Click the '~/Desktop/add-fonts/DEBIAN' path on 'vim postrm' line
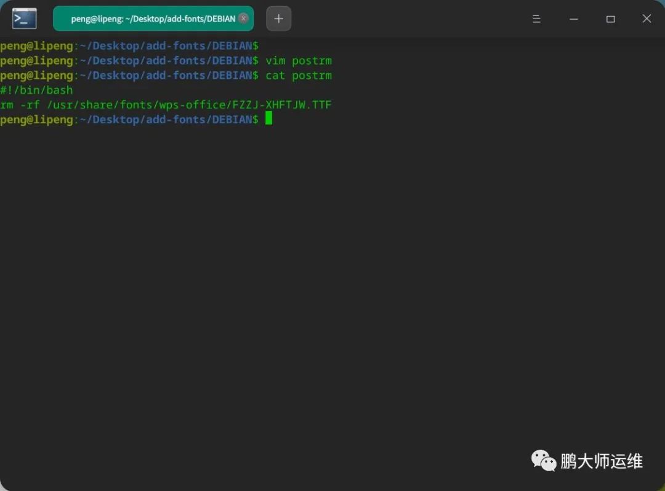 166,60
